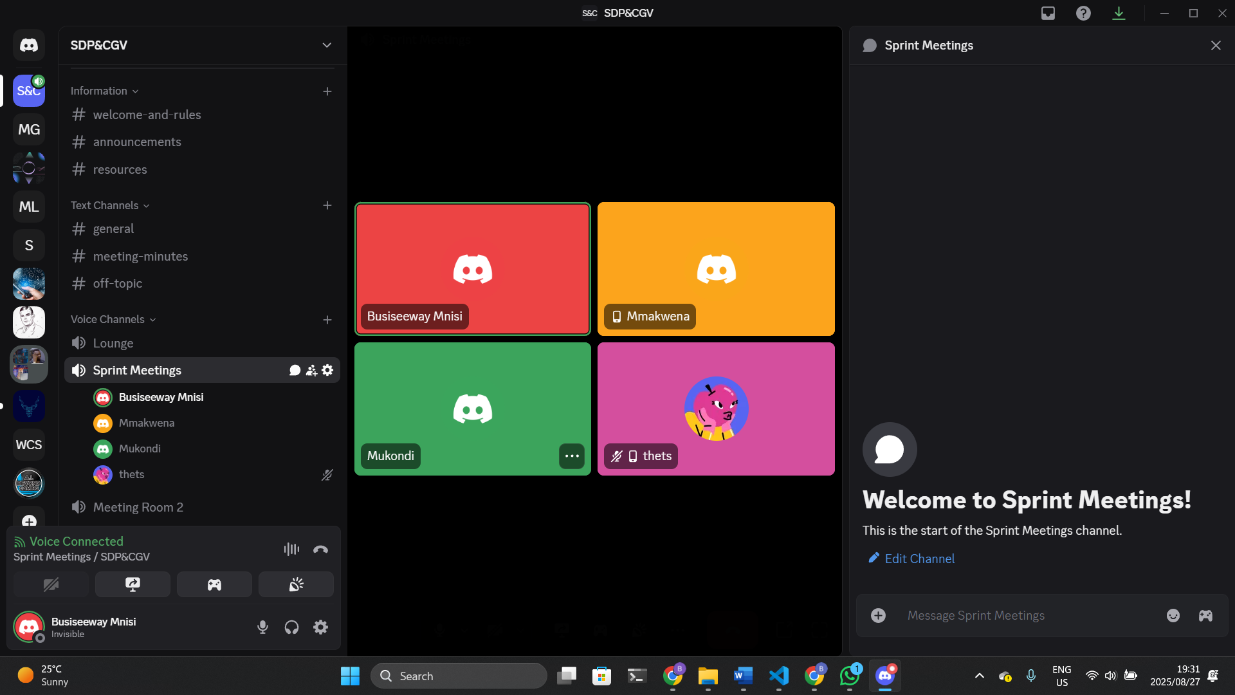Show hidden system tray icons

pos(979,676)
